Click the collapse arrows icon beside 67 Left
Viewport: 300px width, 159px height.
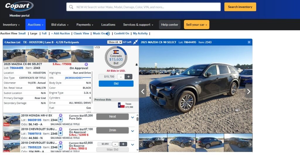135,42
